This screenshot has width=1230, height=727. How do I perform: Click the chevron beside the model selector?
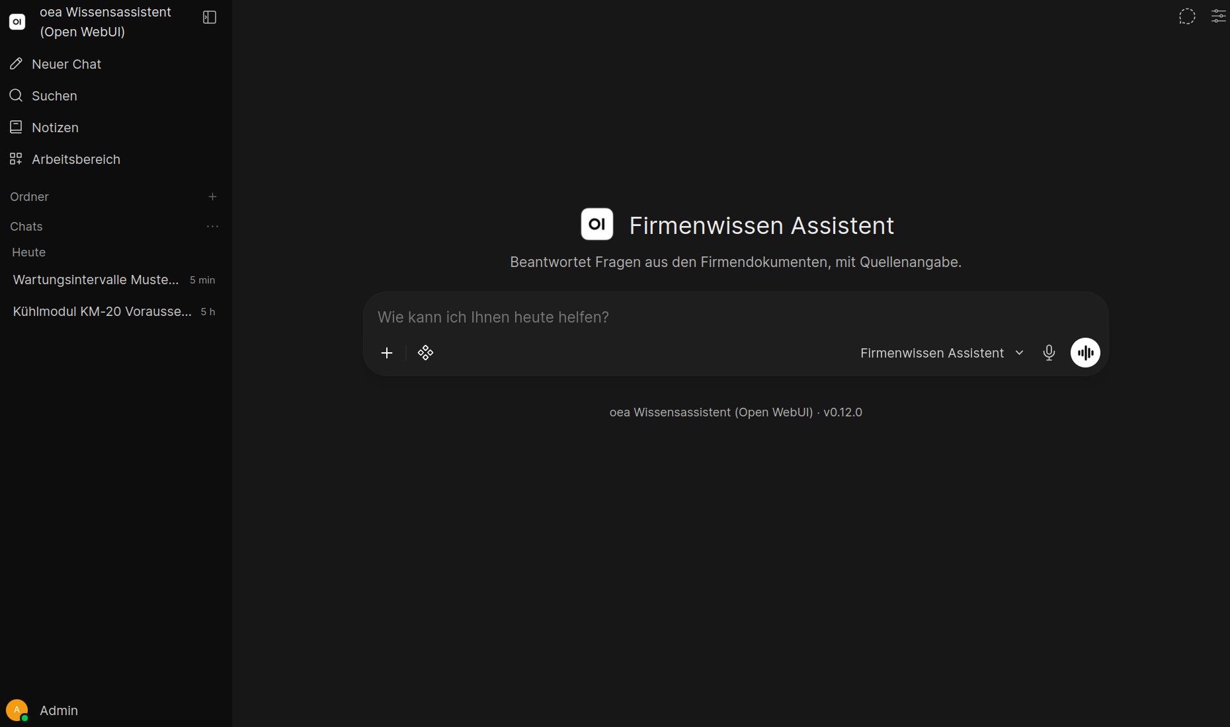pos(1019,353)
